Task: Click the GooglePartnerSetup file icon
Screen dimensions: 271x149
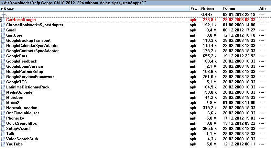Action: coord(3,72)
